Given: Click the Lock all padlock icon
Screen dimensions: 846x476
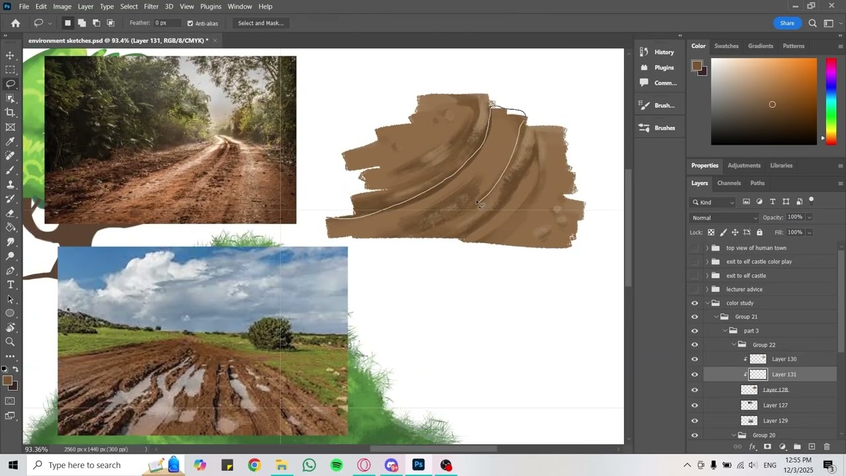Looking at the screenshot, I should [x=759, y=232].
